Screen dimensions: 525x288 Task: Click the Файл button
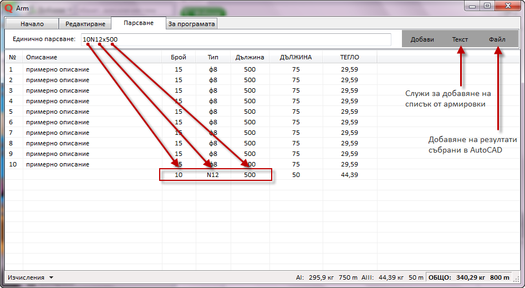click(497, 39)
